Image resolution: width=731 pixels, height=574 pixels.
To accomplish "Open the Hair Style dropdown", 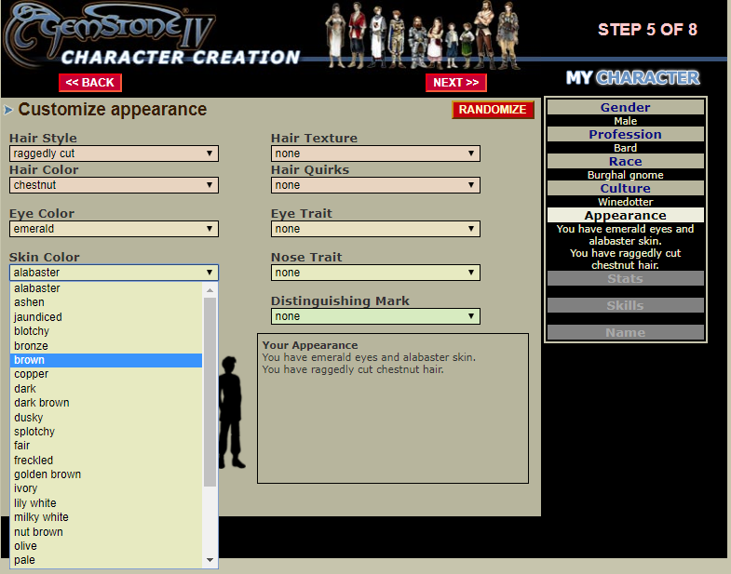I will (x=114, y=154).
